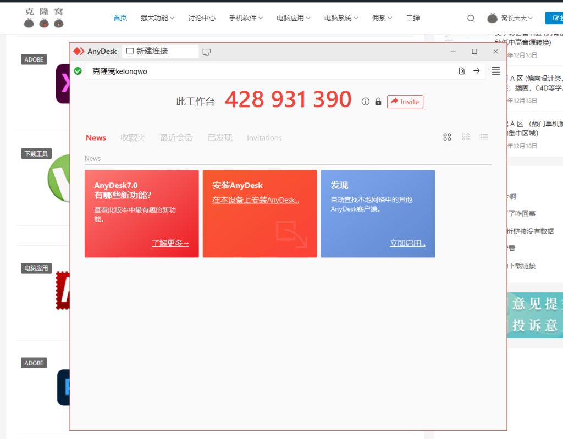This screenshot has height=439, width=563.
Task: Click the info icon next to the ID
Action: [366, 102]
